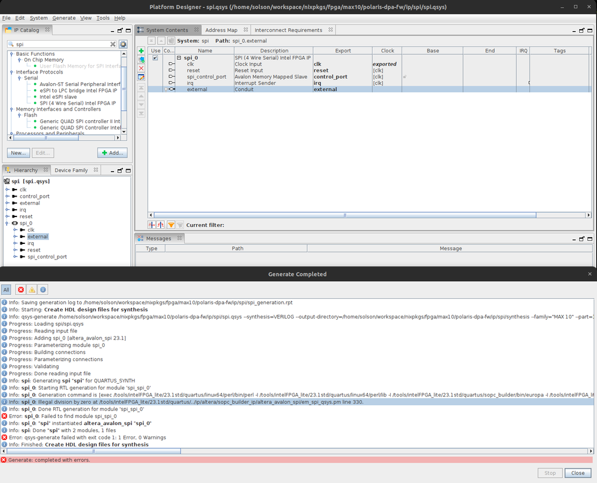
Task: Click the spi [spi.qsys] system icon in Hierarchy
Action: pos(7,181)
